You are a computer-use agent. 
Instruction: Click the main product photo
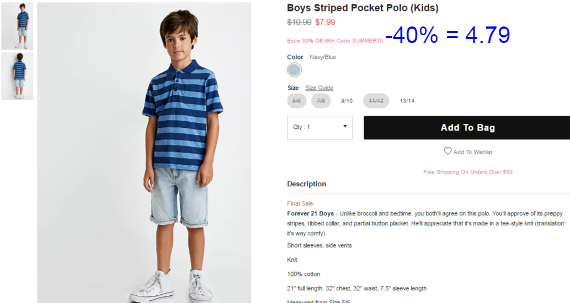coord(144,153)
